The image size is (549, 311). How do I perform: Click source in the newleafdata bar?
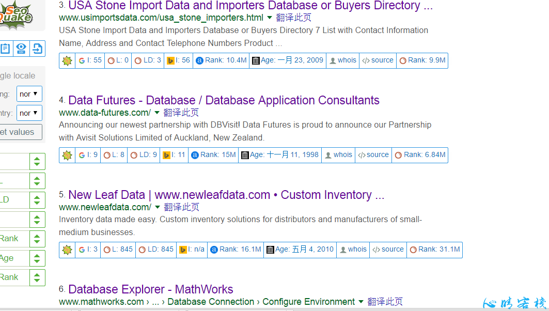point(388,250)
